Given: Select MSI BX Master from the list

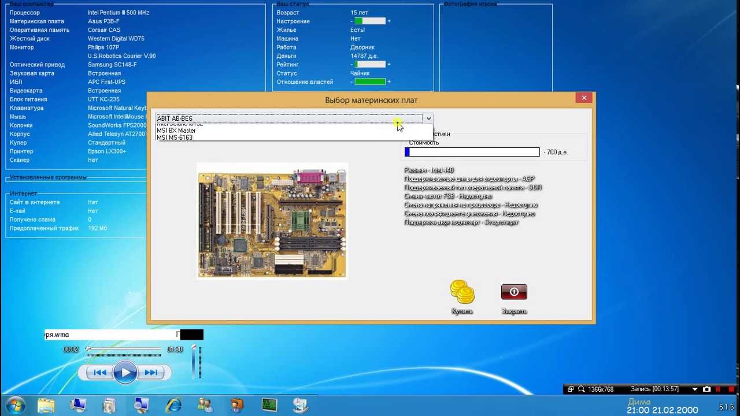Looking at the screenshot, I should (x=176, y=131).
